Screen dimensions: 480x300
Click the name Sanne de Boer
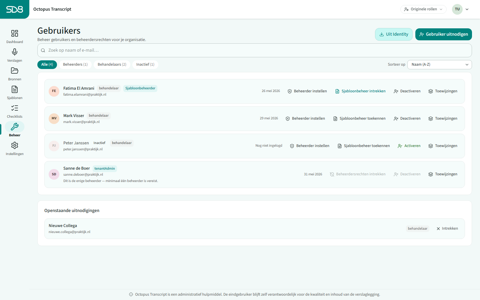(77, 168)
